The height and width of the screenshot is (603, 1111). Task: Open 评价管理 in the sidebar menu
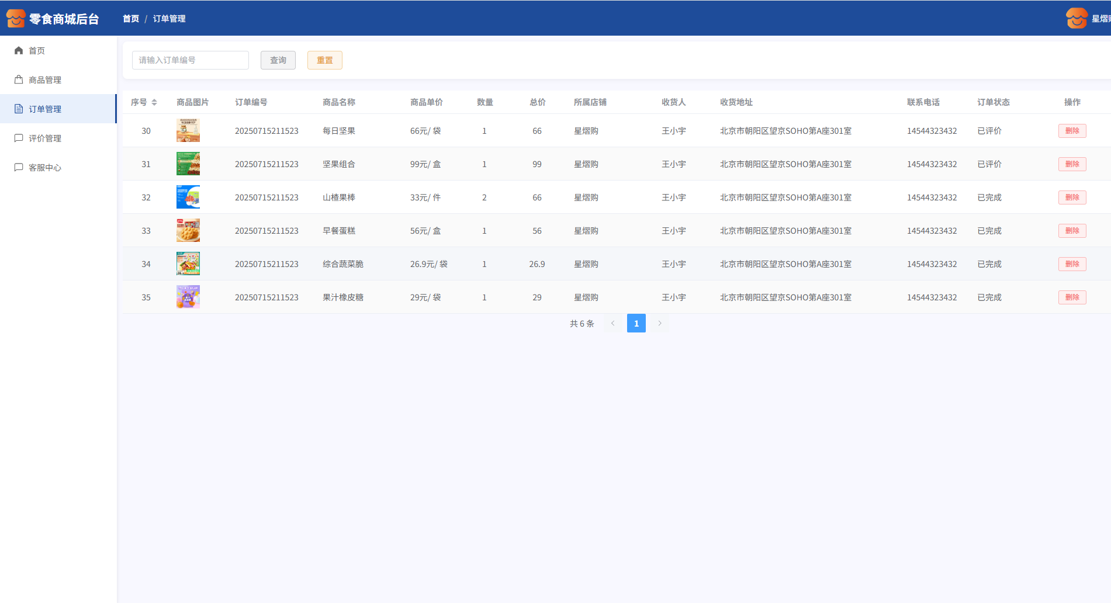tap(45, 138)
